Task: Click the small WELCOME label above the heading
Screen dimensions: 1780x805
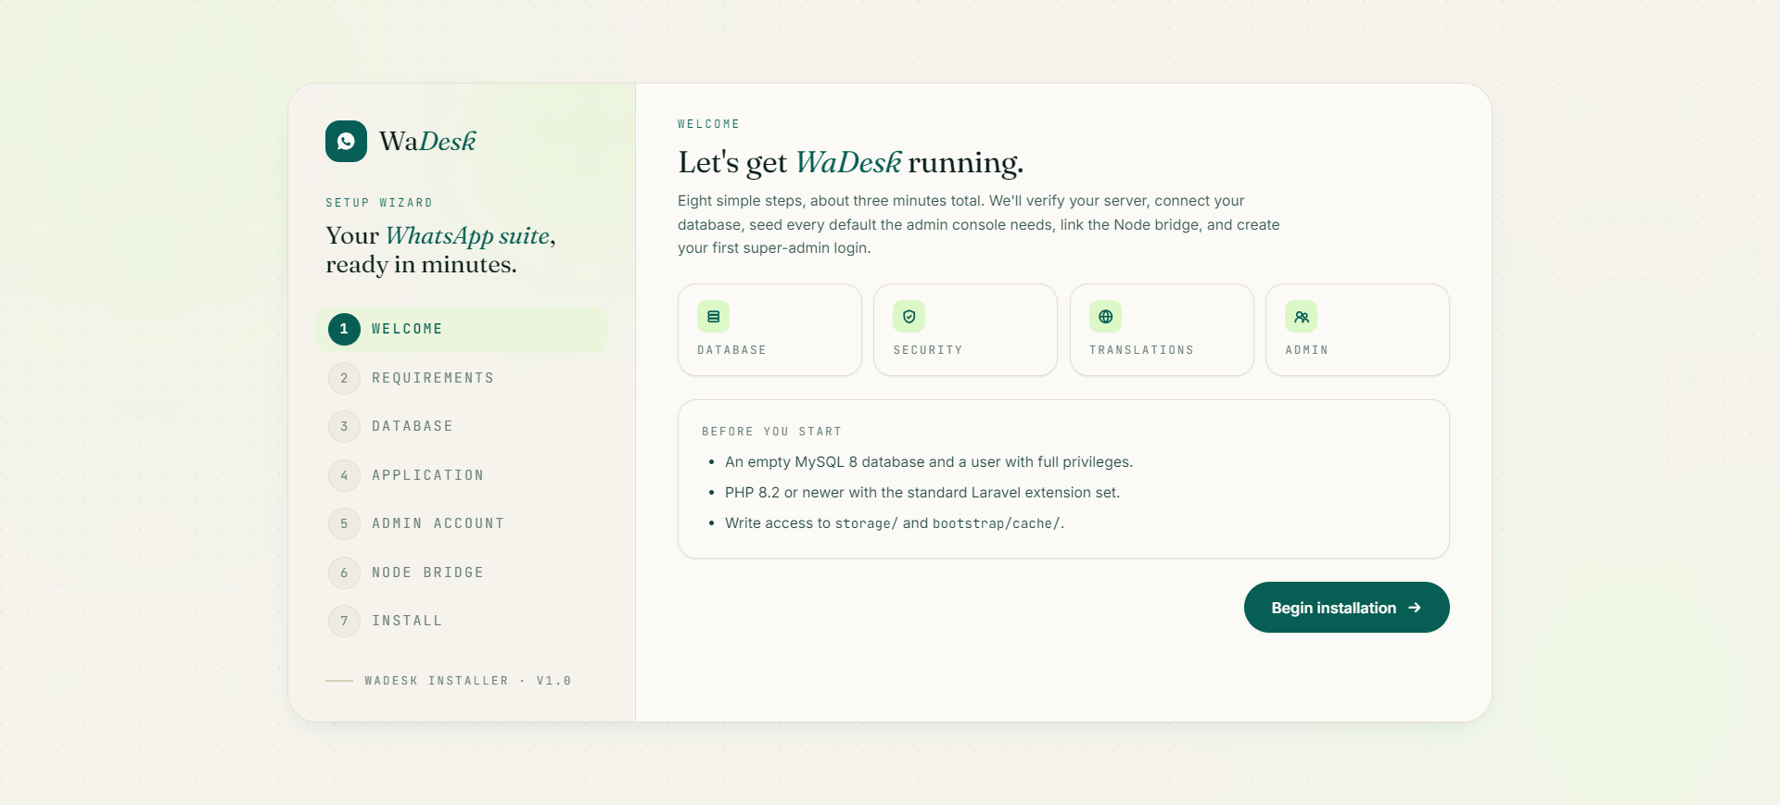Action: (x=708, y=124)
